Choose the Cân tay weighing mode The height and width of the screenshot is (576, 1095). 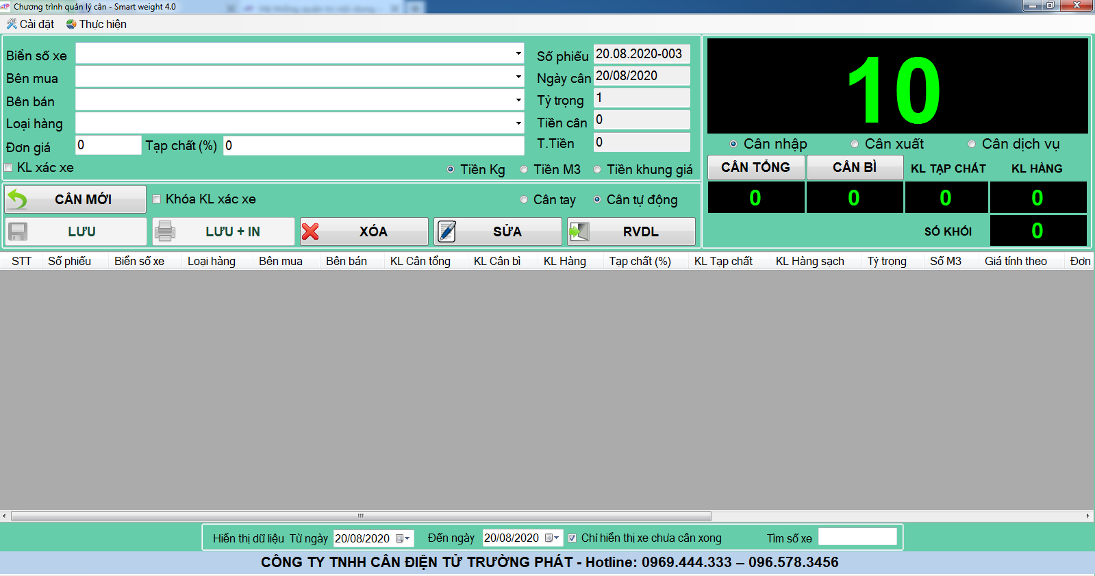point(524,200)
